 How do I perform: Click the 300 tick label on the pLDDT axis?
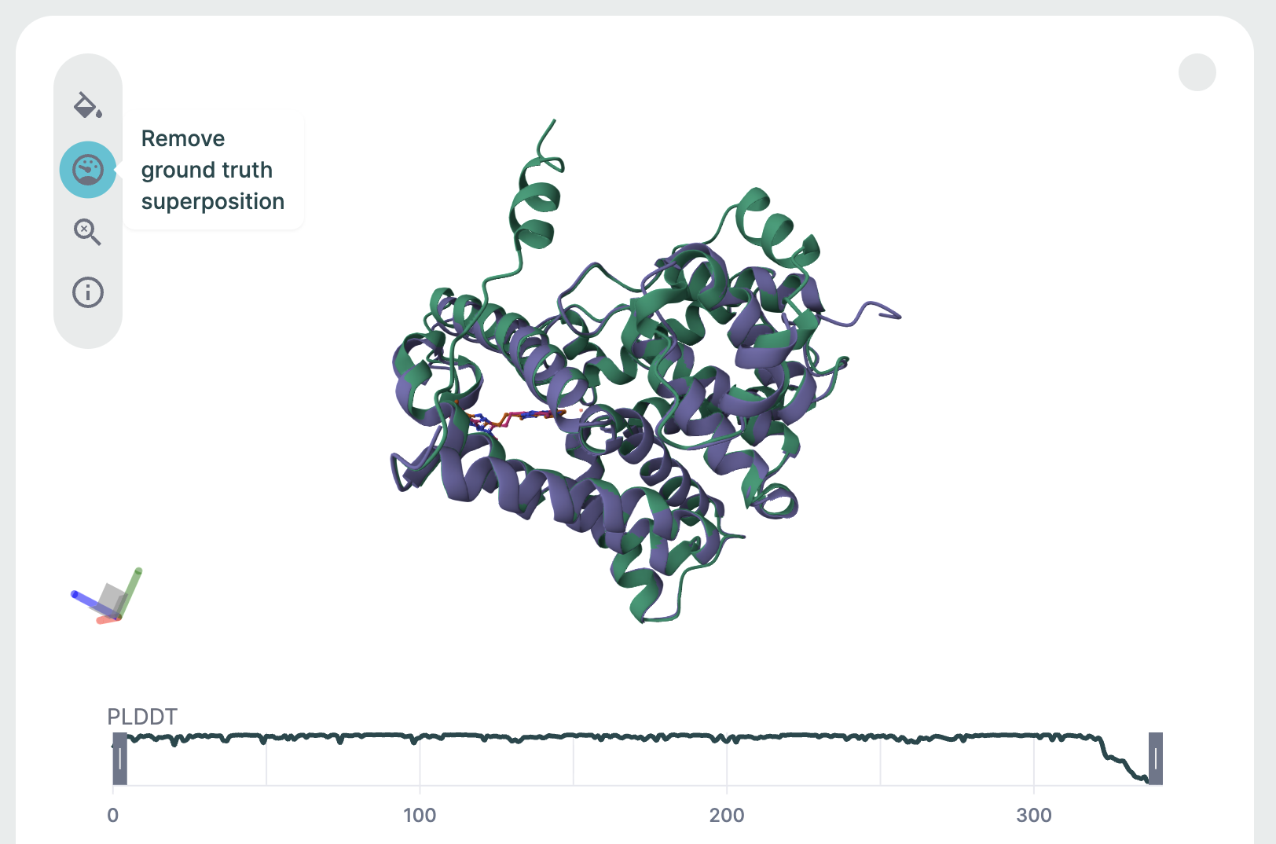[x=1033, y=815]
